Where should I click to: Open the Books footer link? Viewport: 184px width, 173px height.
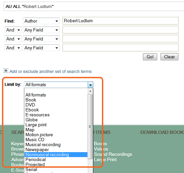point(100,144)
